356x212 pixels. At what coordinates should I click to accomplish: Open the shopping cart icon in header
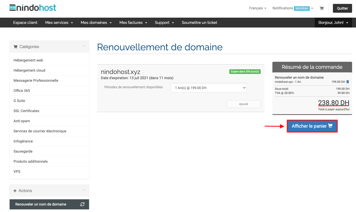321,8
